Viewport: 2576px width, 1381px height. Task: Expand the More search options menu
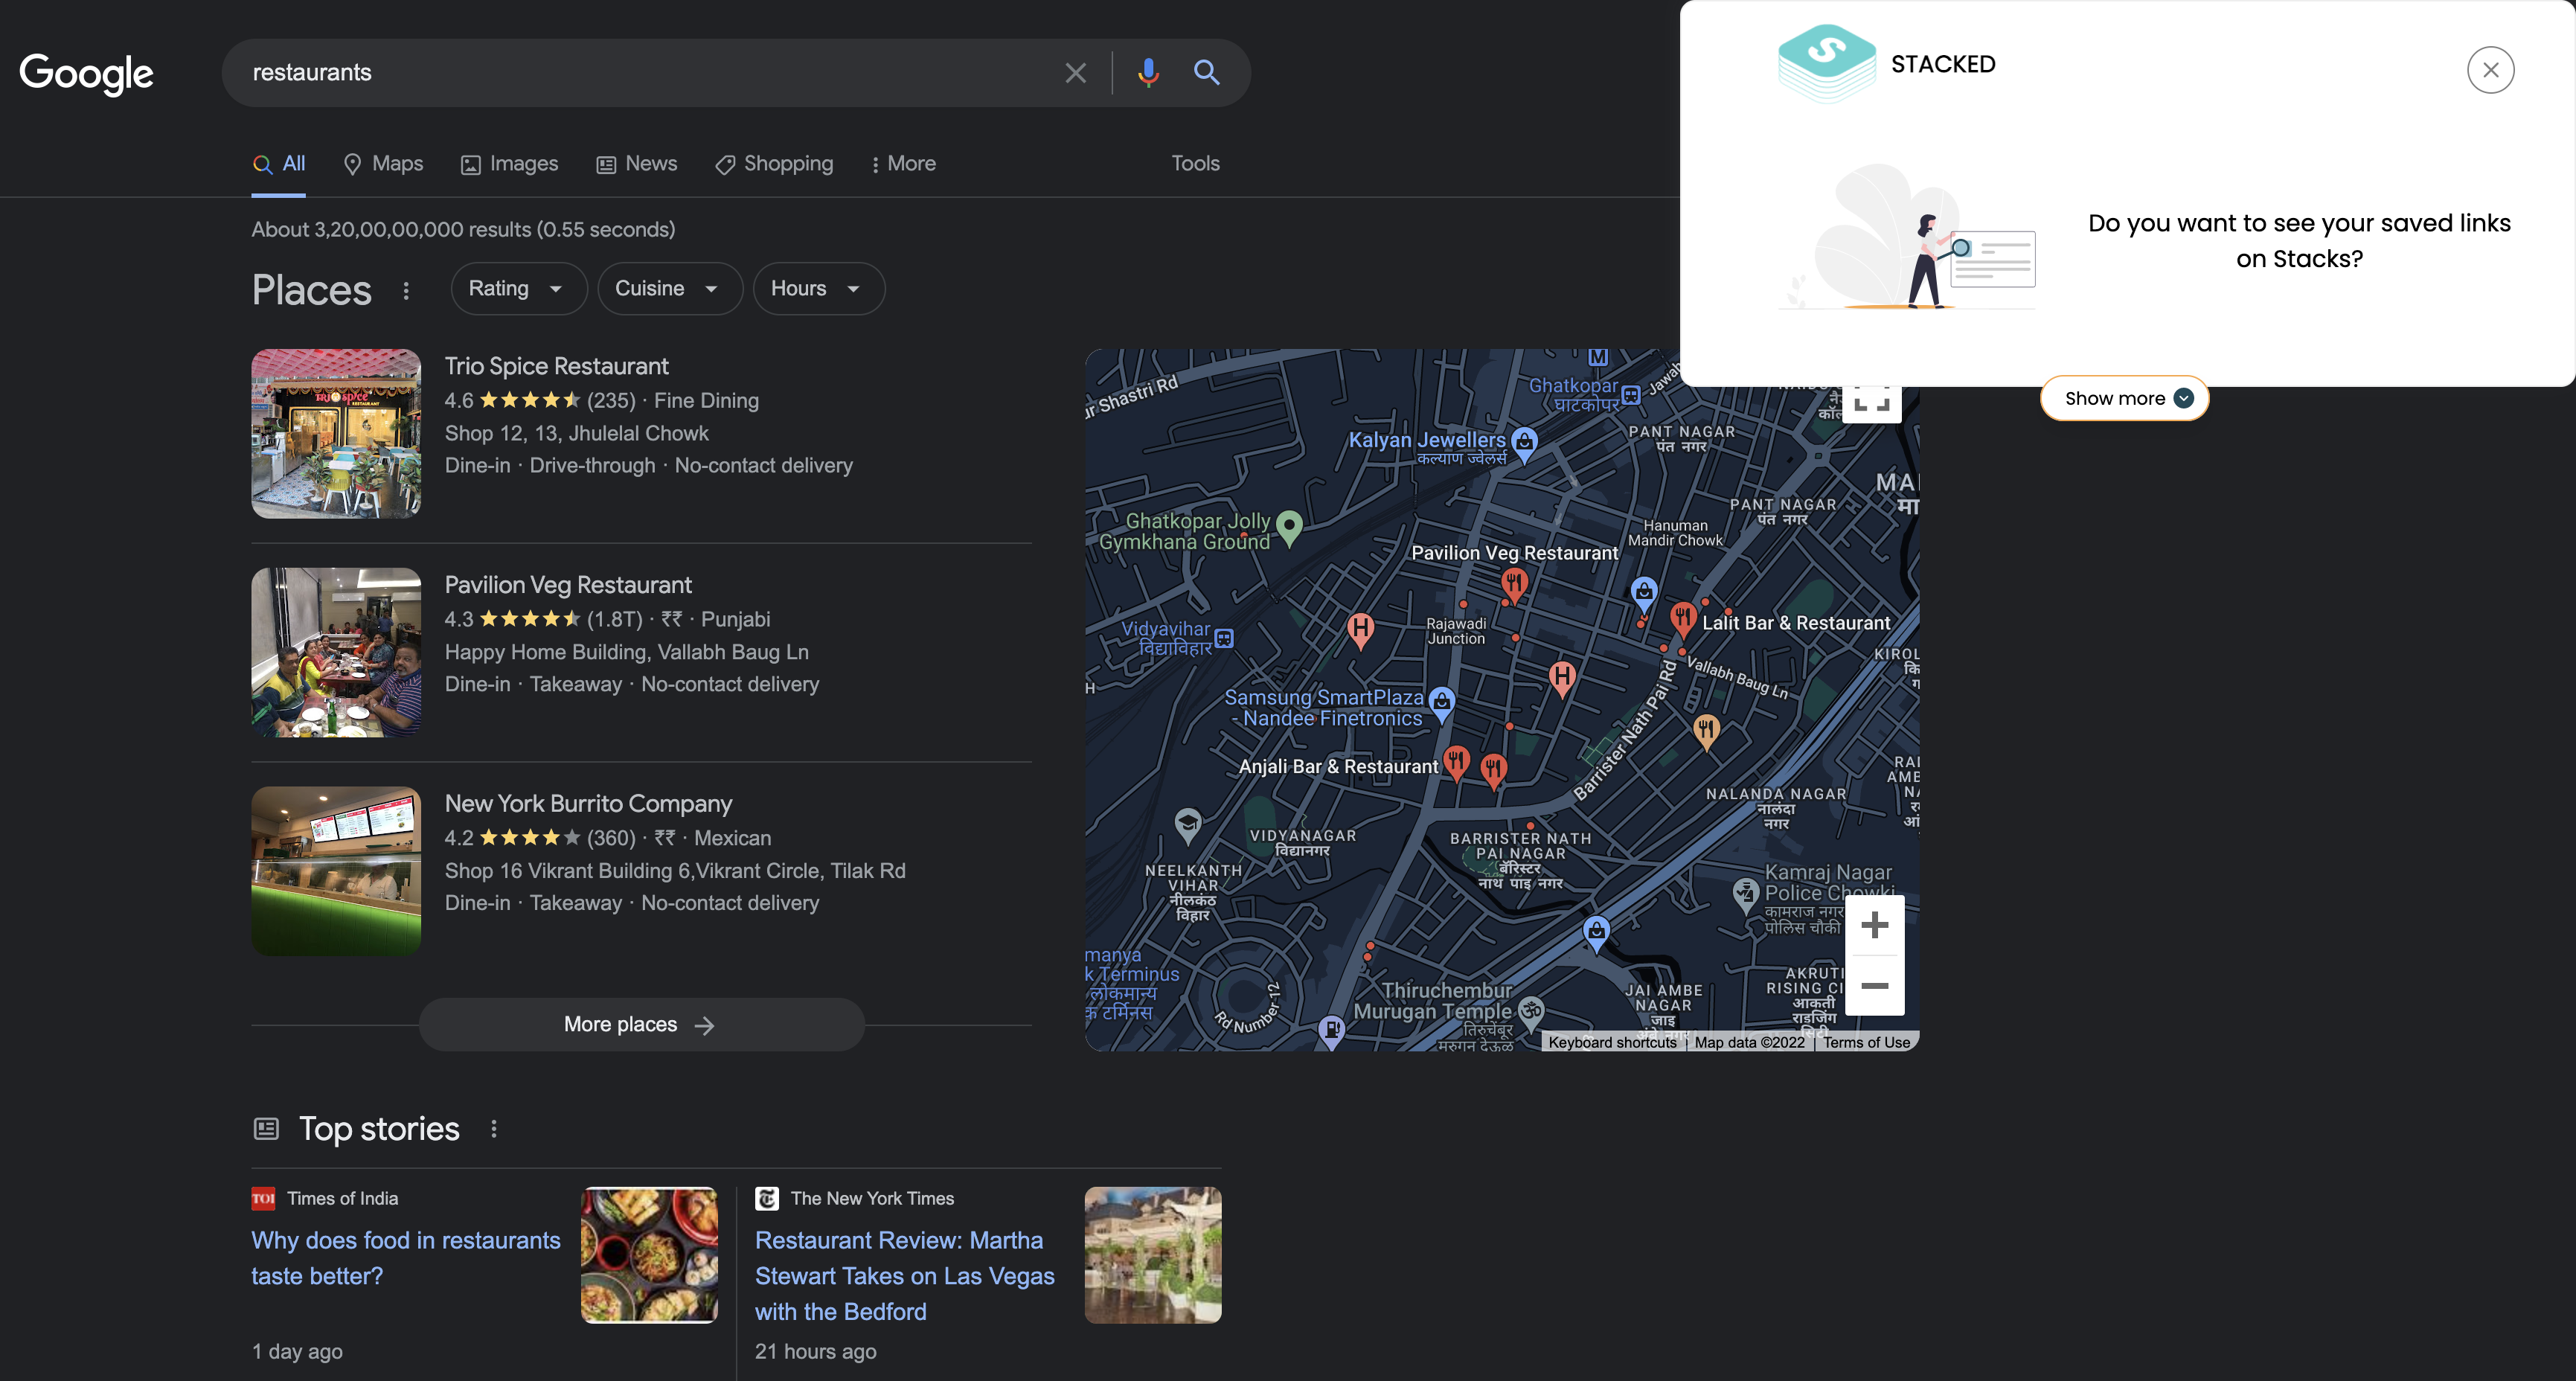coord(904,164)
